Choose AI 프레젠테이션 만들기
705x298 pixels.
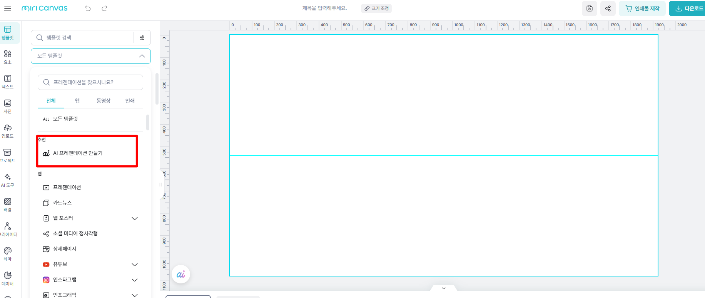(90, 153)
